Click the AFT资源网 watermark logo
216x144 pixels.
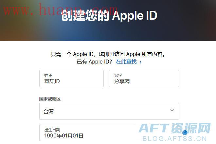175,128
